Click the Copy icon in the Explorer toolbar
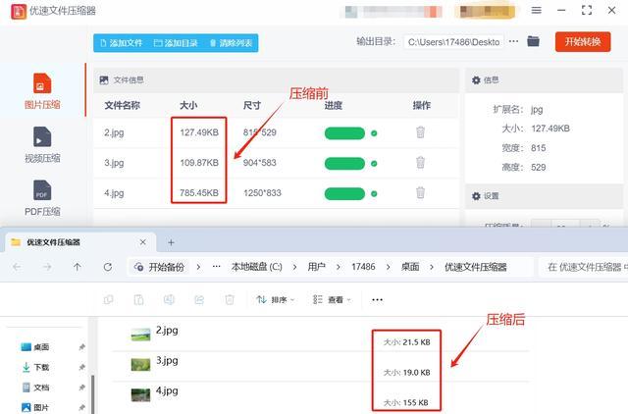 pyautogui.click(x=108, y=299)
